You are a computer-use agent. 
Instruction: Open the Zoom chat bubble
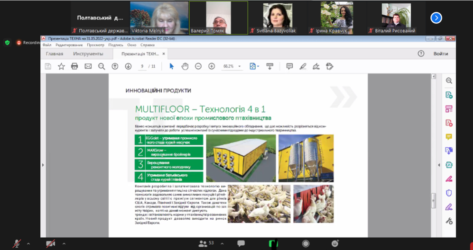241,243
